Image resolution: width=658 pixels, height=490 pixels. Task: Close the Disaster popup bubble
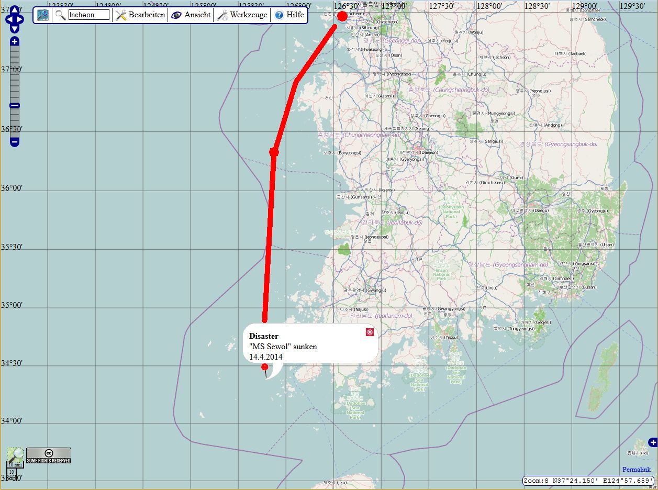click(370, 332)
